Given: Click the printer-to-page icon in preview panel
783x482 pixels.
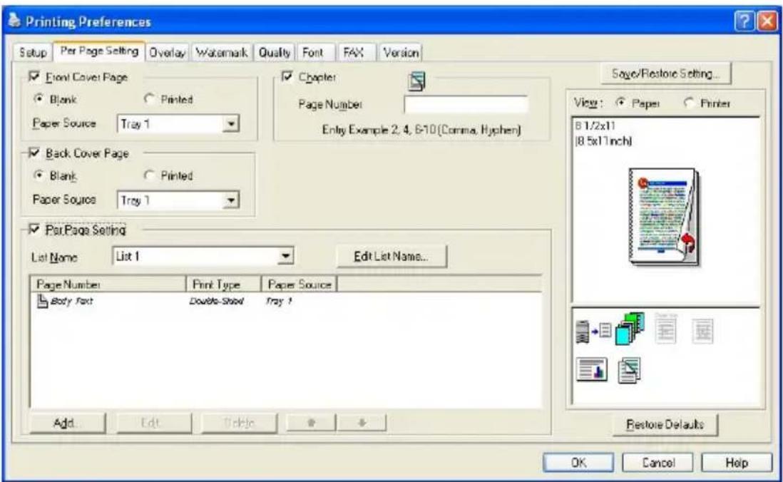Looking at the screenshot, I should 593,331.
